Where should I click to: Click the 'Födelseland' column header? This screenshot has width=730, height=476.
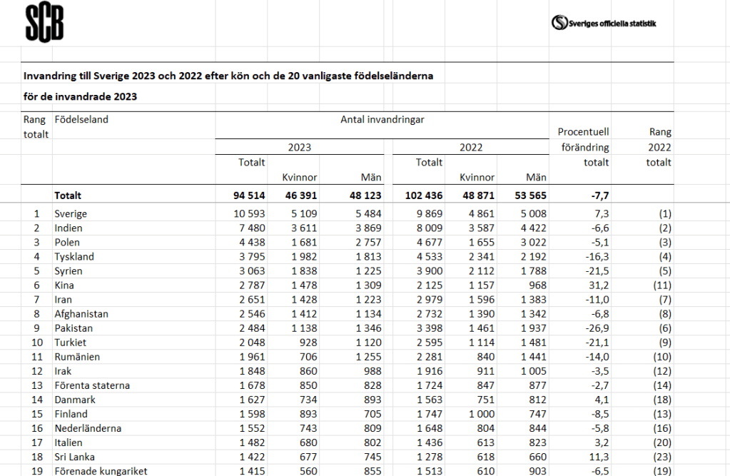tap(81, 120)
